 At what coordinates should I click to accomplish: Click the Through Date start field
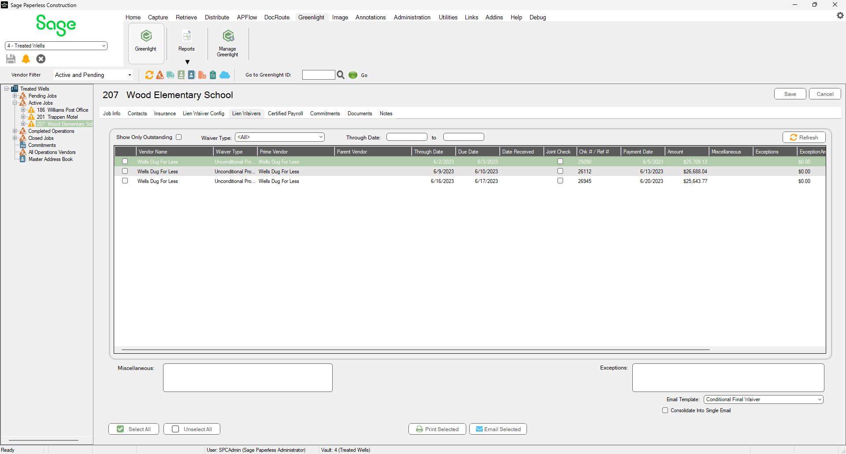point(407,137)
